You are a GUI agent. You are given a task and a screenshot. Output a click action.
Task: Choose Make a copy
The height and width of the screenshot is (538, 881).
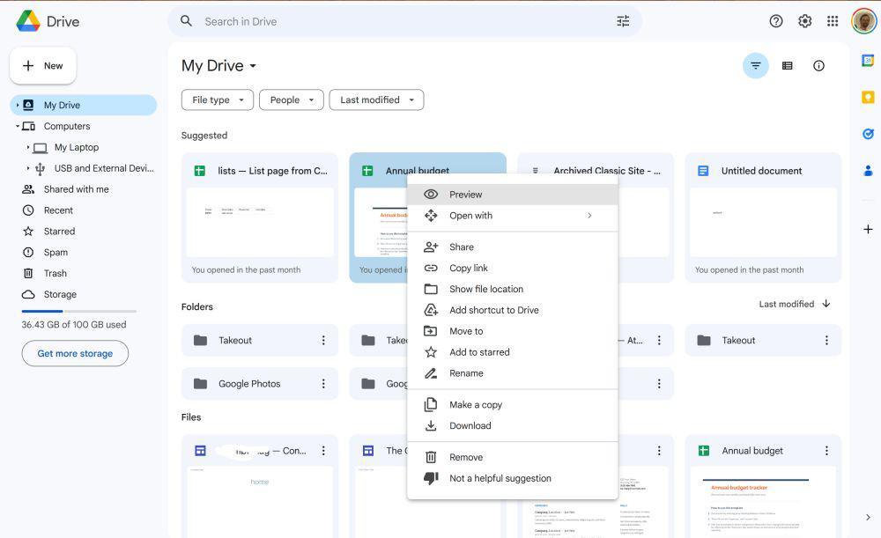513,405
